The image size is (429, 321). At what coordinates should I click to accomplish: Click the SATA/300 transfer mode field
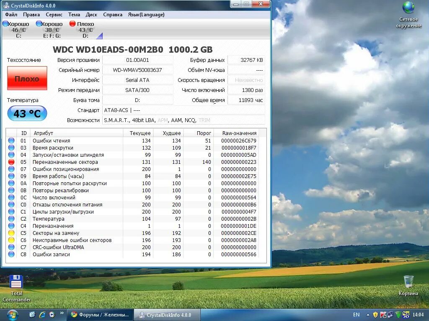coord(137,90)
